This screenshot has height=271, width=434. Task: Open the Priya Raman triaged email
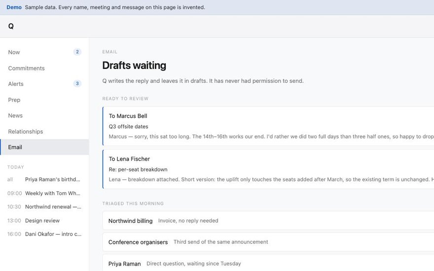pyautogui.click(x=268, y=263)
